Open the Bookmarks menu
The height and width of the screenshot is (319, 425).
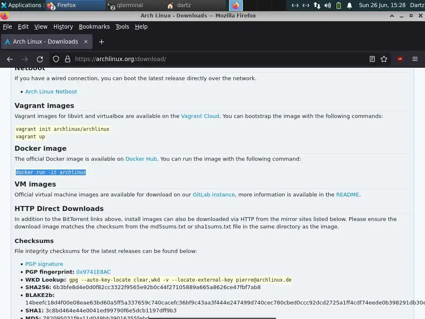tap(94, 27)
